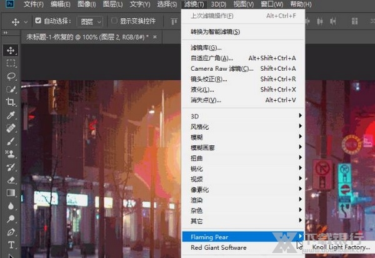Click the Photoshop Ps logo icon
The width and height of the screenshot is (375, 258).
pyautogui.click(x=9, y=4)
